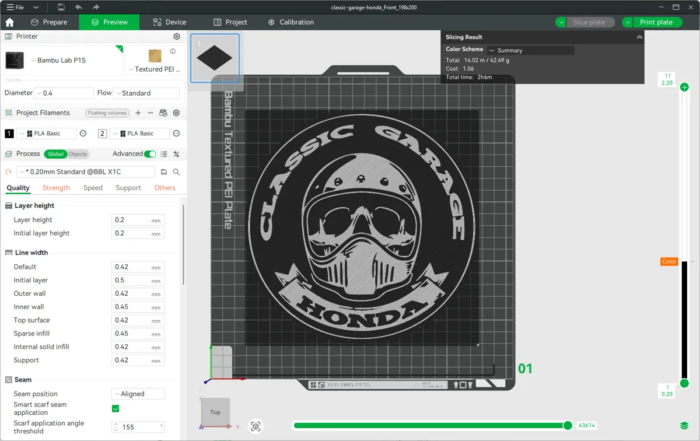This screenshot has width=700, height=441.
Task: Open the Calibration tab
Action: (291, 22)
